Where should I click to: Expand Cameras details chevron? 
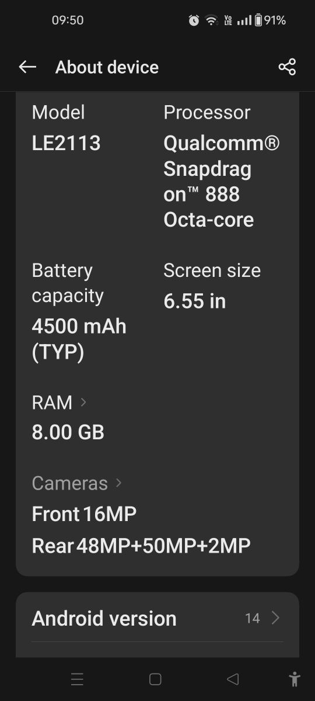coord(118,483)
